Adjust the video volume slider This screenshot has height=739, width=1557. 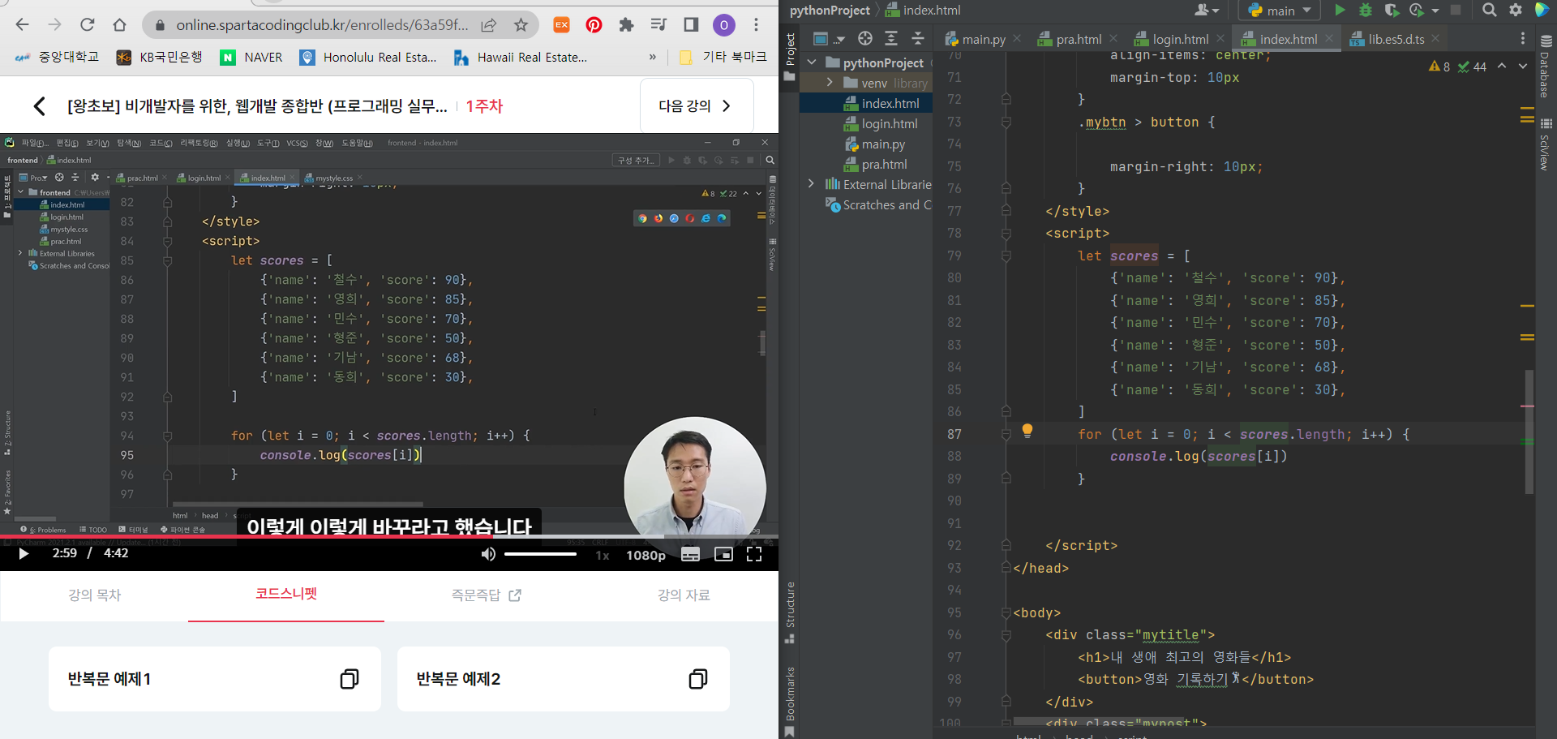click(540, 554)
